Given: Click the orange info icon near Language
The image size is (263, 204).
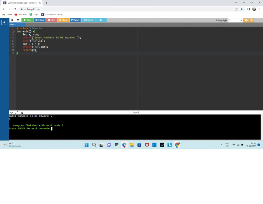Looking at the screenshot, I should (246, 20).
